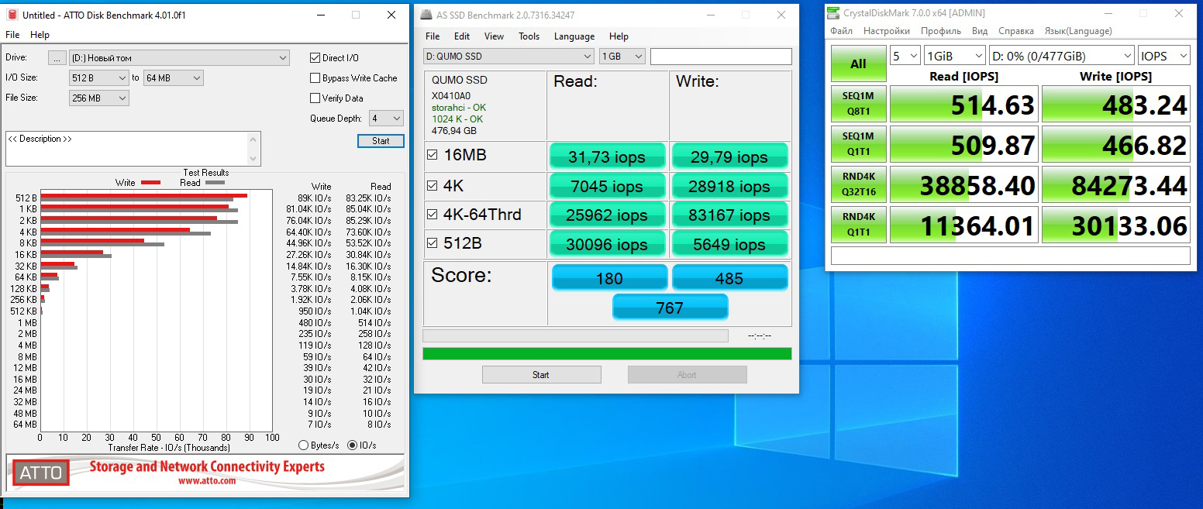Toggle 512B test checkbox in AS SSD
Screen dimensions: 1203x509
coord(433,243)
